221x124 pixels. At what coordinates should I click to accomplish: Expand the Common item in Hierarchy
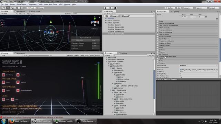click(105, 18)
